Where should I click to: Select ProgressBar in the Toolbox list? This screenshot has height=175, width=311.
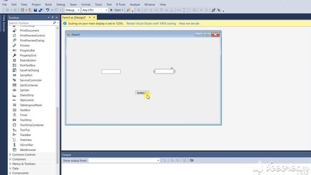pos(27,51)
